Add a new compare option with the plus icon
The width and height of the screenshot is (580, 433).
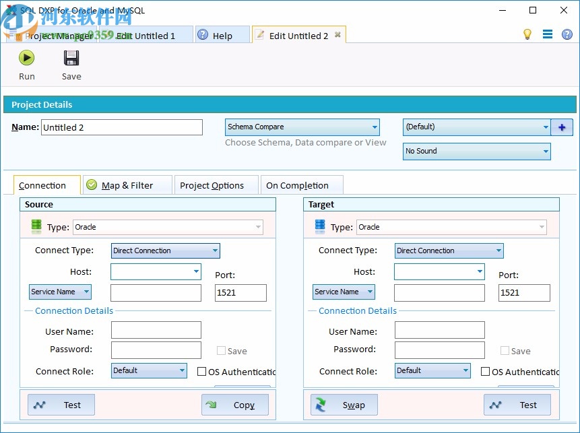(562, 127)
